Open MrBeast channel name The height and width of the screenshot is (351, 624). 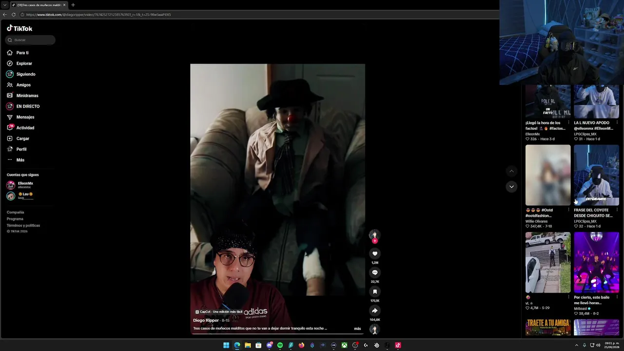pos(581,309)
